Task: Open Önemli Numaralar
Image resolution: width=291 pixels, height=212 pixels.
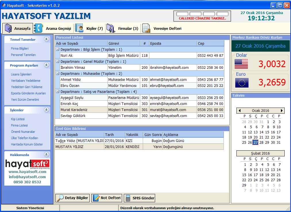Action: [x=23, y=132]
